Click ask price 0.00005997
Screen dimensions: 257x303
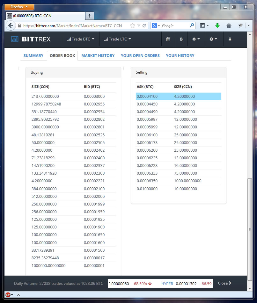(147, 119)
